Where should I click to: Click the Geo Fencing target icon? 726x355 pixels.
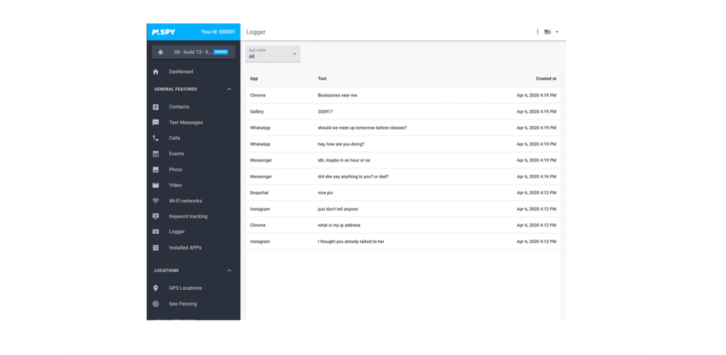[x=155, y=303]
